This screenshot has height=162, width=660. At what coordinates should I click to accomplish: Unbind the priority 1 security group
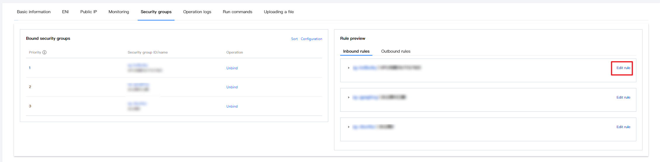point(232,68)
